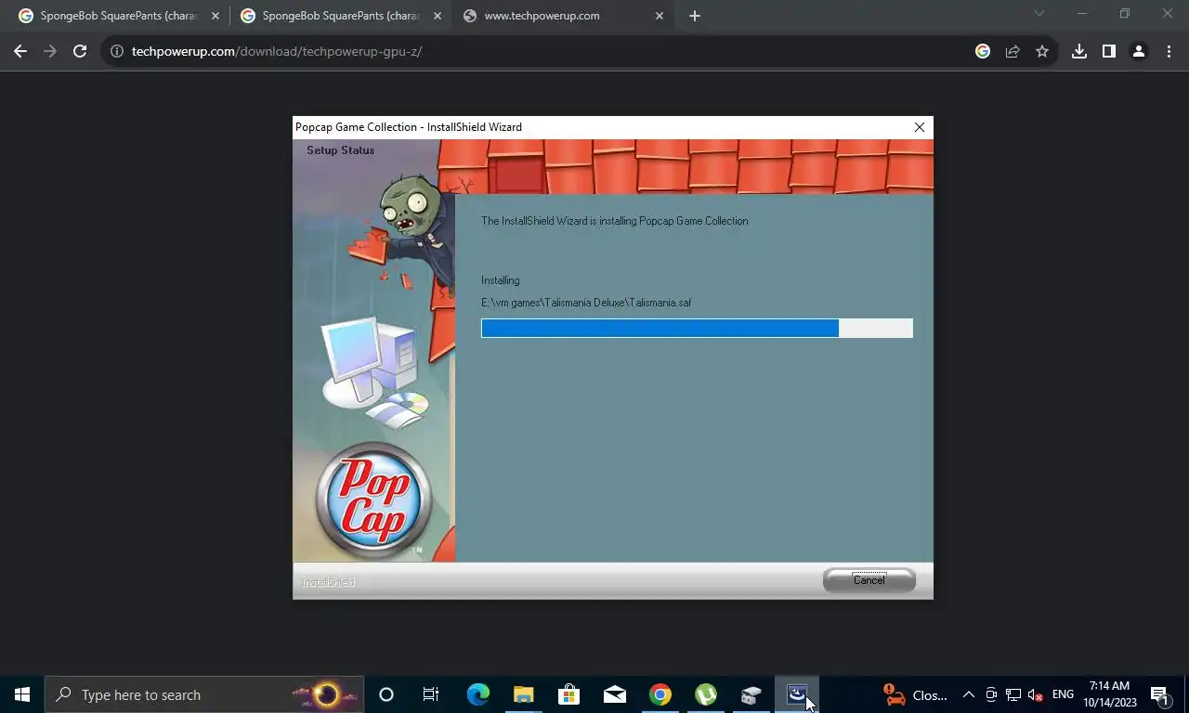Click the 'Setup Status' heading
The width and height of the screenshot is (1189, 713).
click(340, 150)
